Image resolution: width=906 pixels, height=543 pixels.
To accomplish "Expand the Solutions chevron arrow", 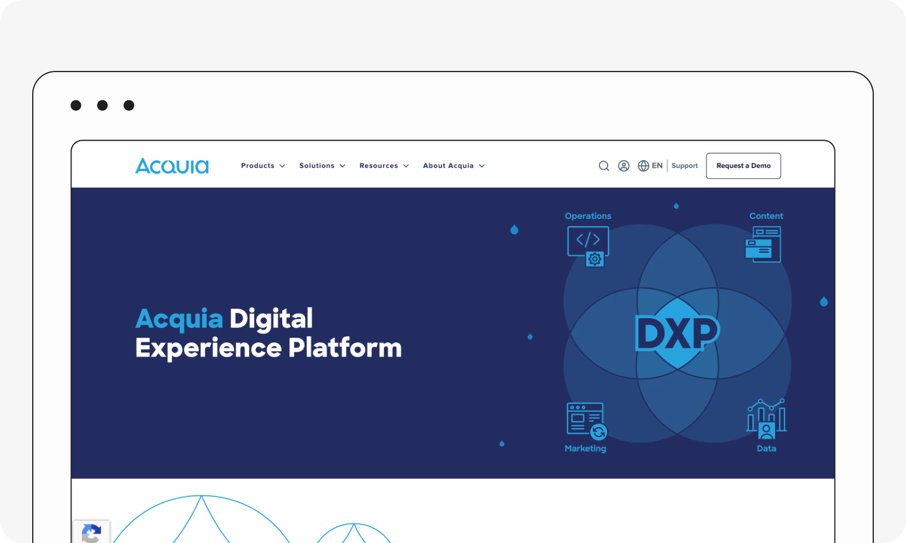I will click(343, 166).
